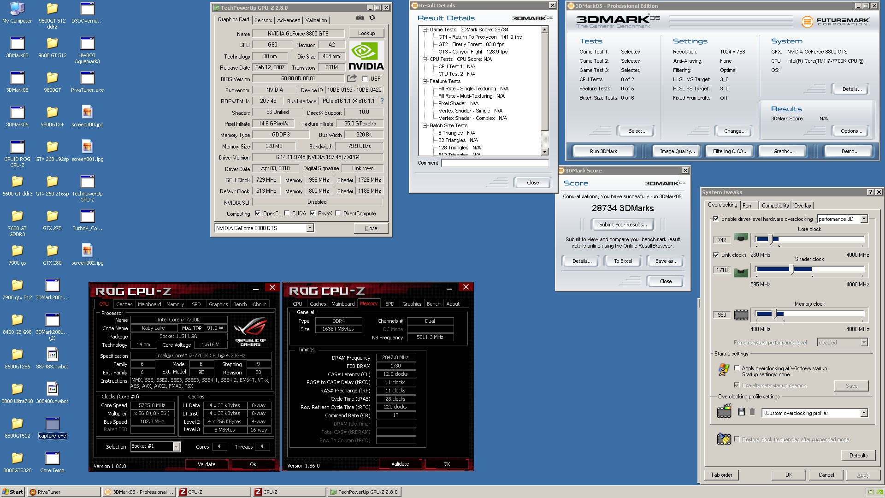
Task: Open Socket #1 selection dropdown in CPU-Z
Action: (x=176, y=446)
